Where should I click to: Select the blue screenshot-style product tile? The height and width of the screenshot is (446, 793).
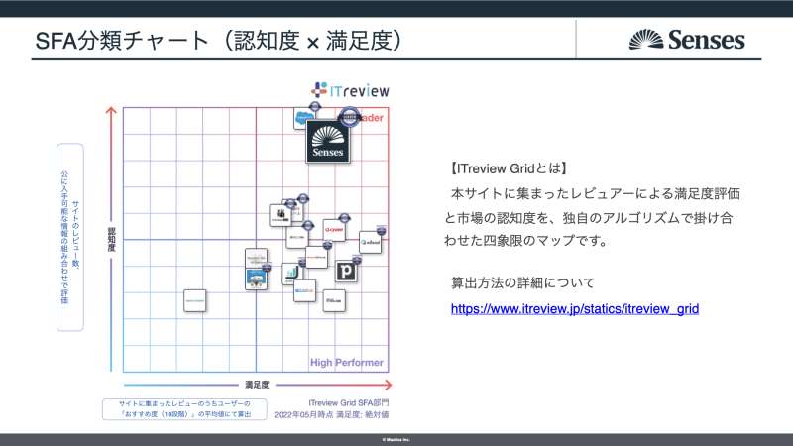pos(256,279)
